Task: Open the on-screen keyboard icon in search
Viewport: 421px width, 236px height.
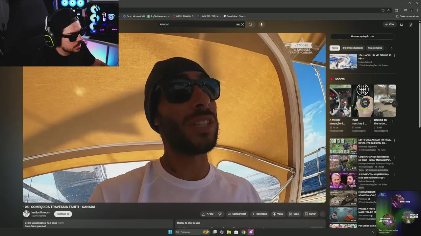Action: (x=238, y=24)
